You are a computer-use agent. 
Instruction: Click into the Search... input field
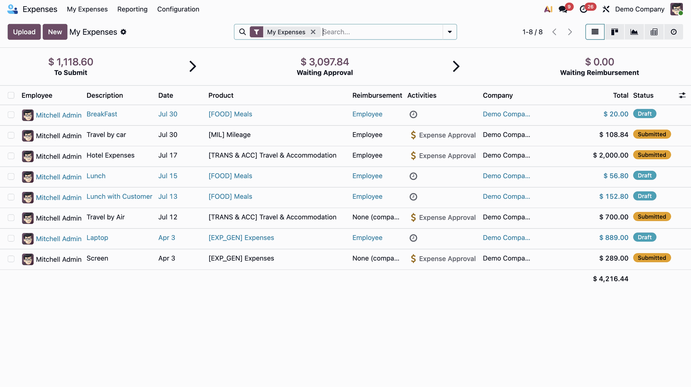pos(381,32)
